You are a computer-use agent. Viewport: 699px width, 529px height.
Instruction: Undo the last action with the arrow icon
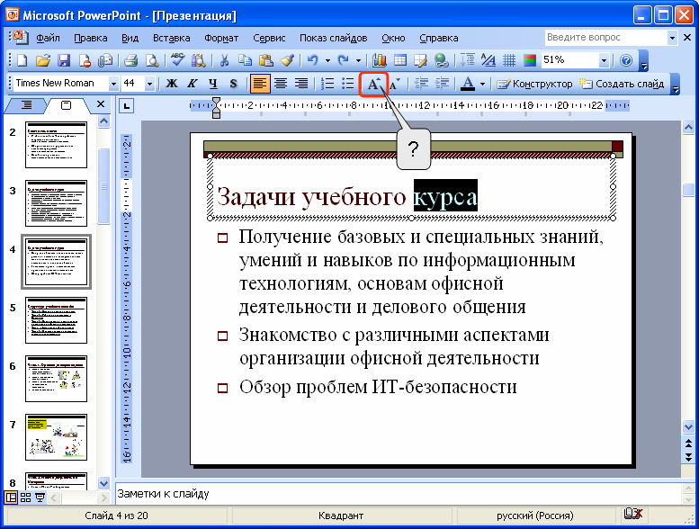click(x=313, y=60)
